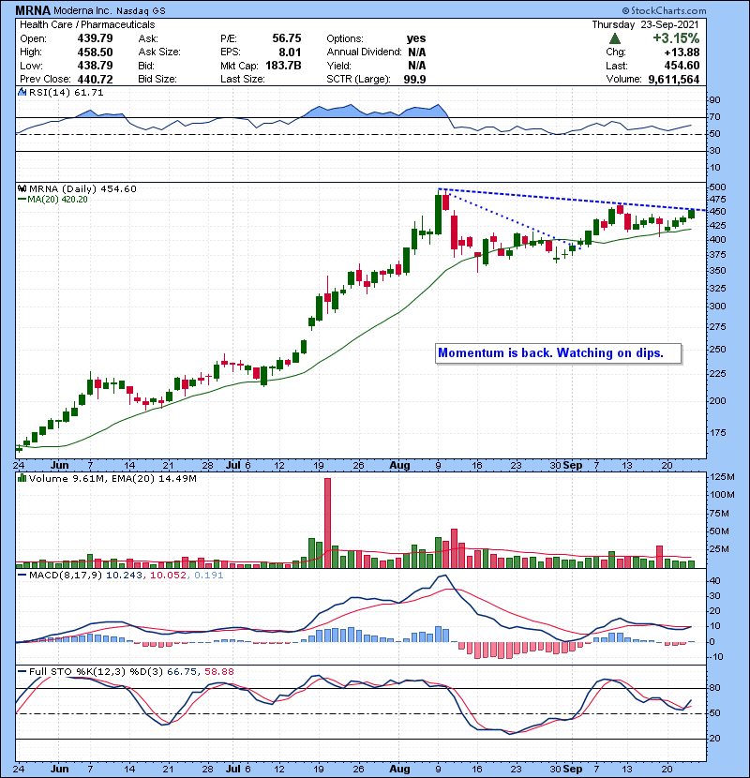Click the MACD legend line marker
The width and height of the screenshot is (750, 778).
point(22,576)
